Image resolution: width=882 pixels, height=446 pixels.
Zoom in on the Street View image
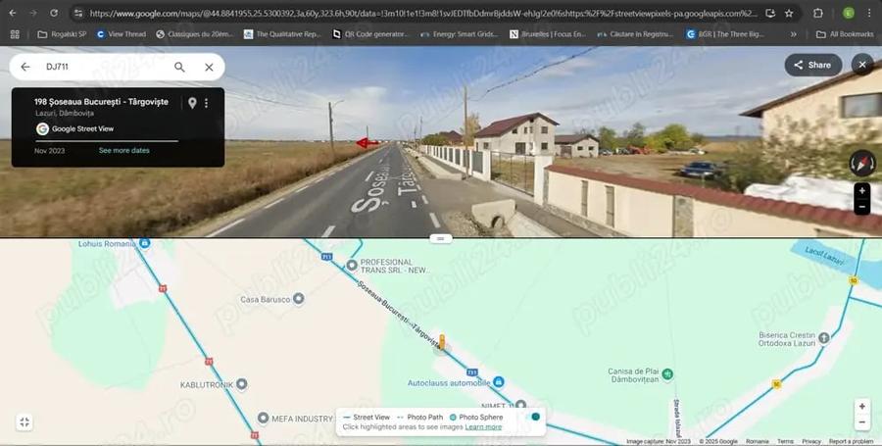click(861, 191)
